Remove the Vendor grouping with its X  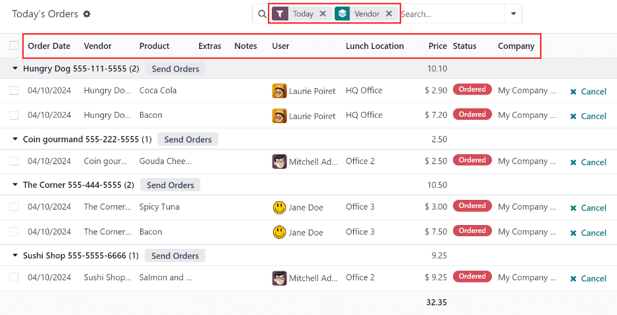[x=389, y=14]
